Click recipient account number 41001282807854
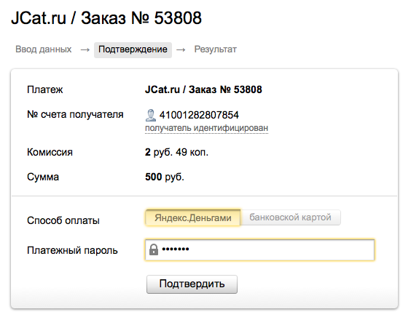411x320 pixels. click(199, 115)
